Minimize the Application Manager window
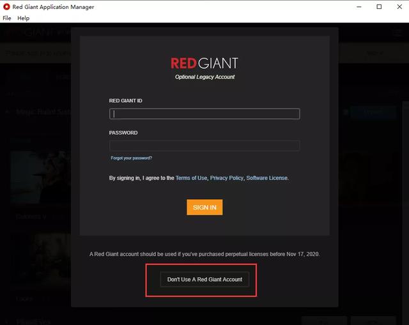Viewport: 409px width, 325px height. pyautogui.click(x=359, y=7)
